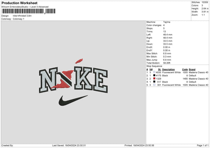The image size is (210, 148).
Task: Click the Colors value 3
Action: pyautogui.click(x=202, y=6)
